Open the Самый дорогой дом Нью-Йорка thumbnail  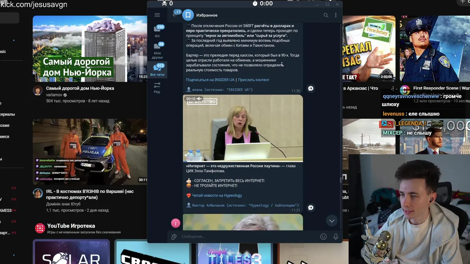[x=90, y=49]
